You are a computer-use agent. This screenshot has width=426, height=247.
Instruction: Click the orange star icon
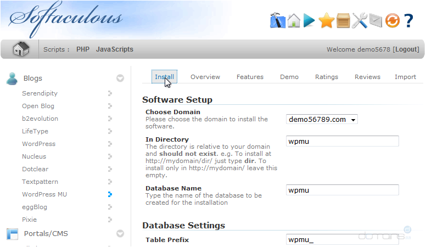326,21
